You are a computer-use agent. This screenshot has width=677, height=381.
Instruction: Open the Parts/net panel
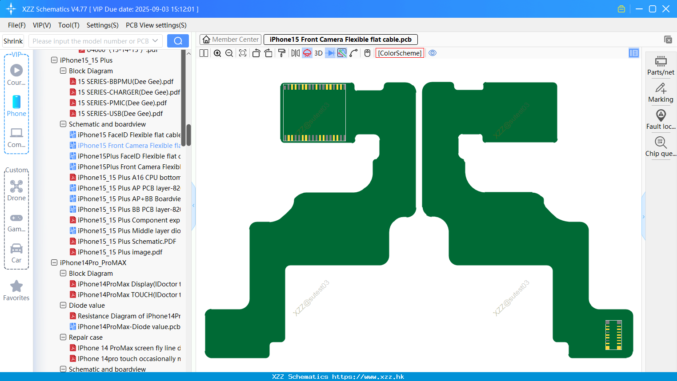661,65
